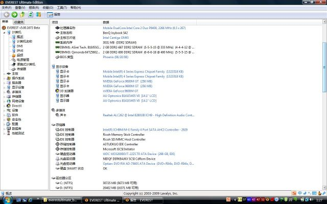
Task: Open Mobile DualCore Intel Core 2 Duo P8400 link
Action: (x=144, y=28)
